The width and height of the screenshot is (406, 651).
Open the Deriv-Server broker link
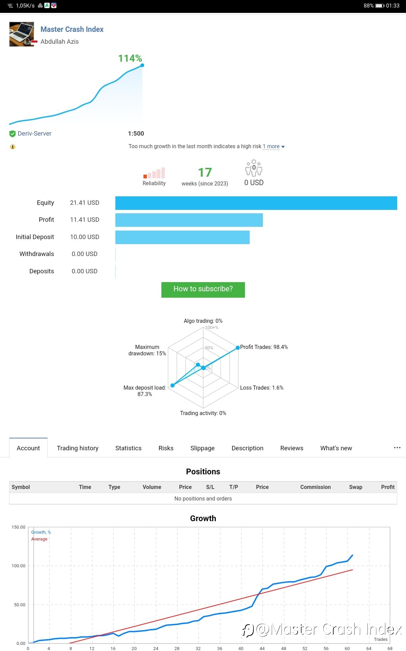[35, 134]
